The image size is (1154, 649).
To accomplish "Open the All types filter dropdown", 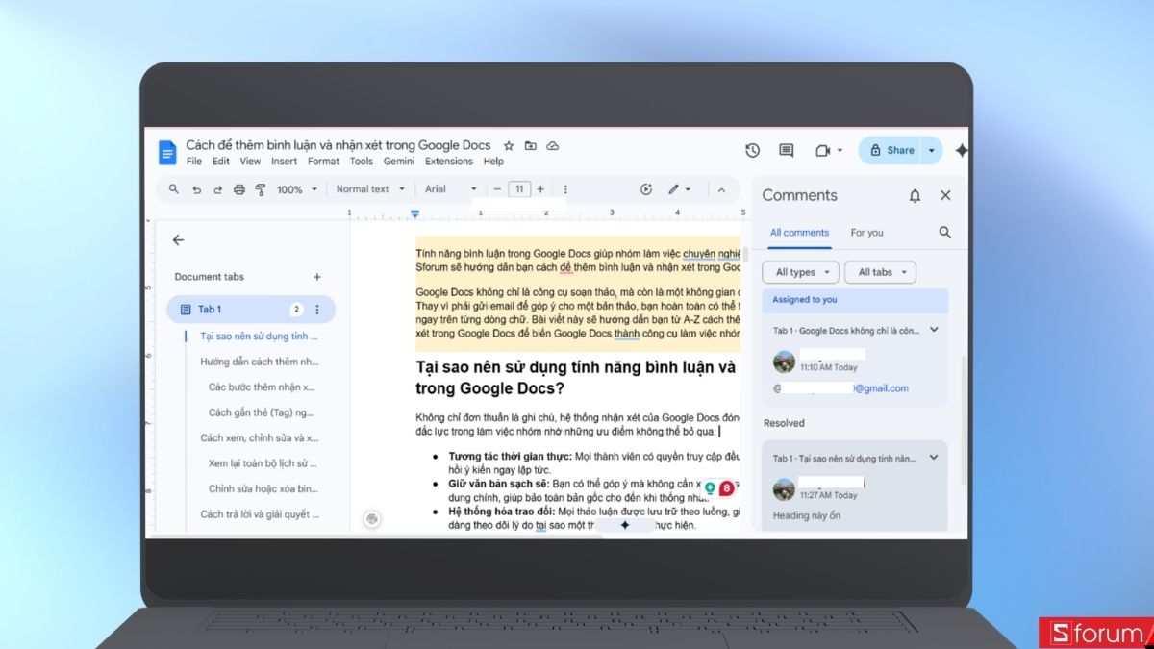I will point(801,272).
